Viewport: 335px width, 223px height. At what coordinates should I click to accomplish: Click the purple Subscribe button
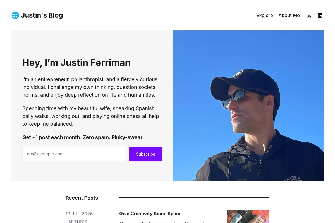point(145,154)
